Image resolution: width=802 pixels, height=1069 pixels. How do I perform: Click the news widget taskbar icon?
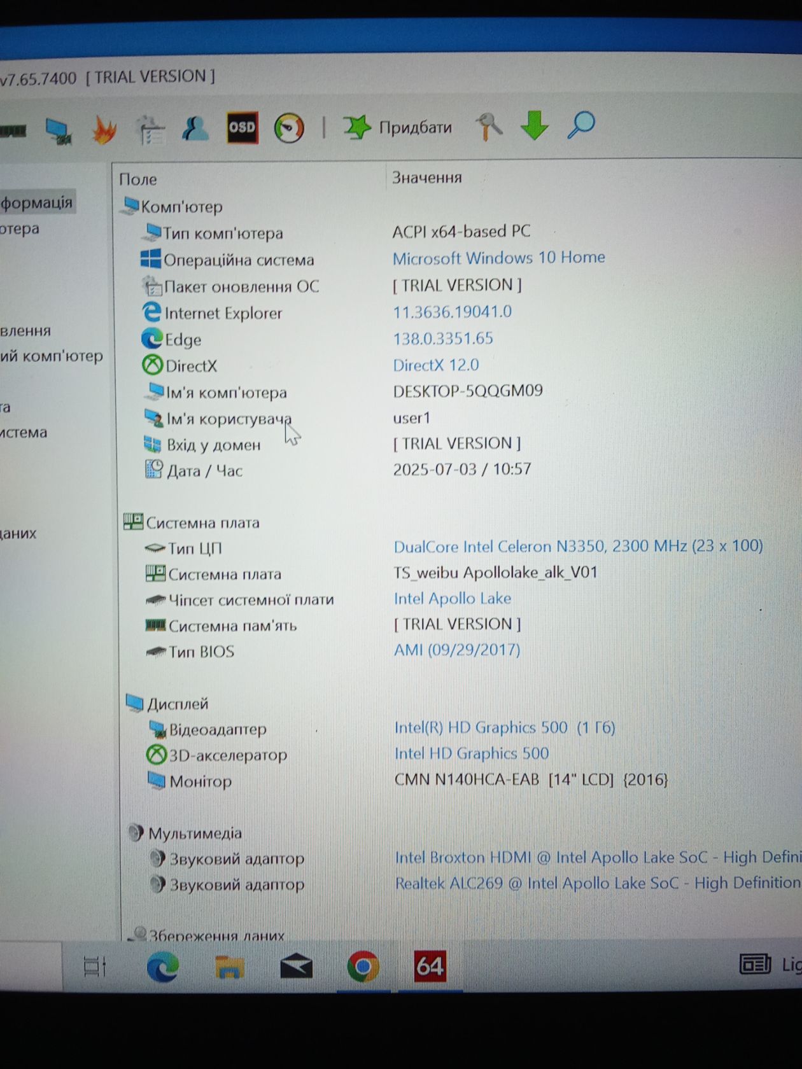click(755, 964)
